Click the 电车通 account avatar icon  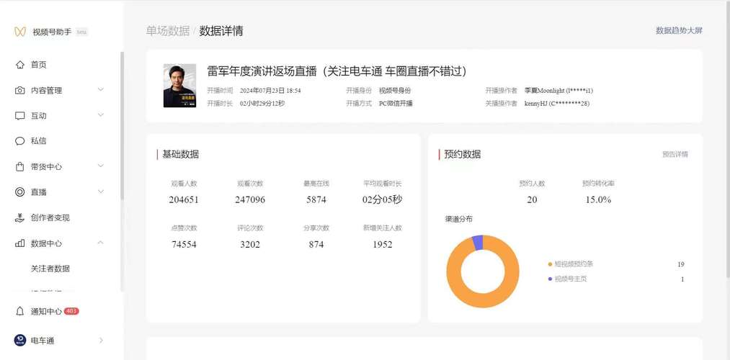(20, 341)
